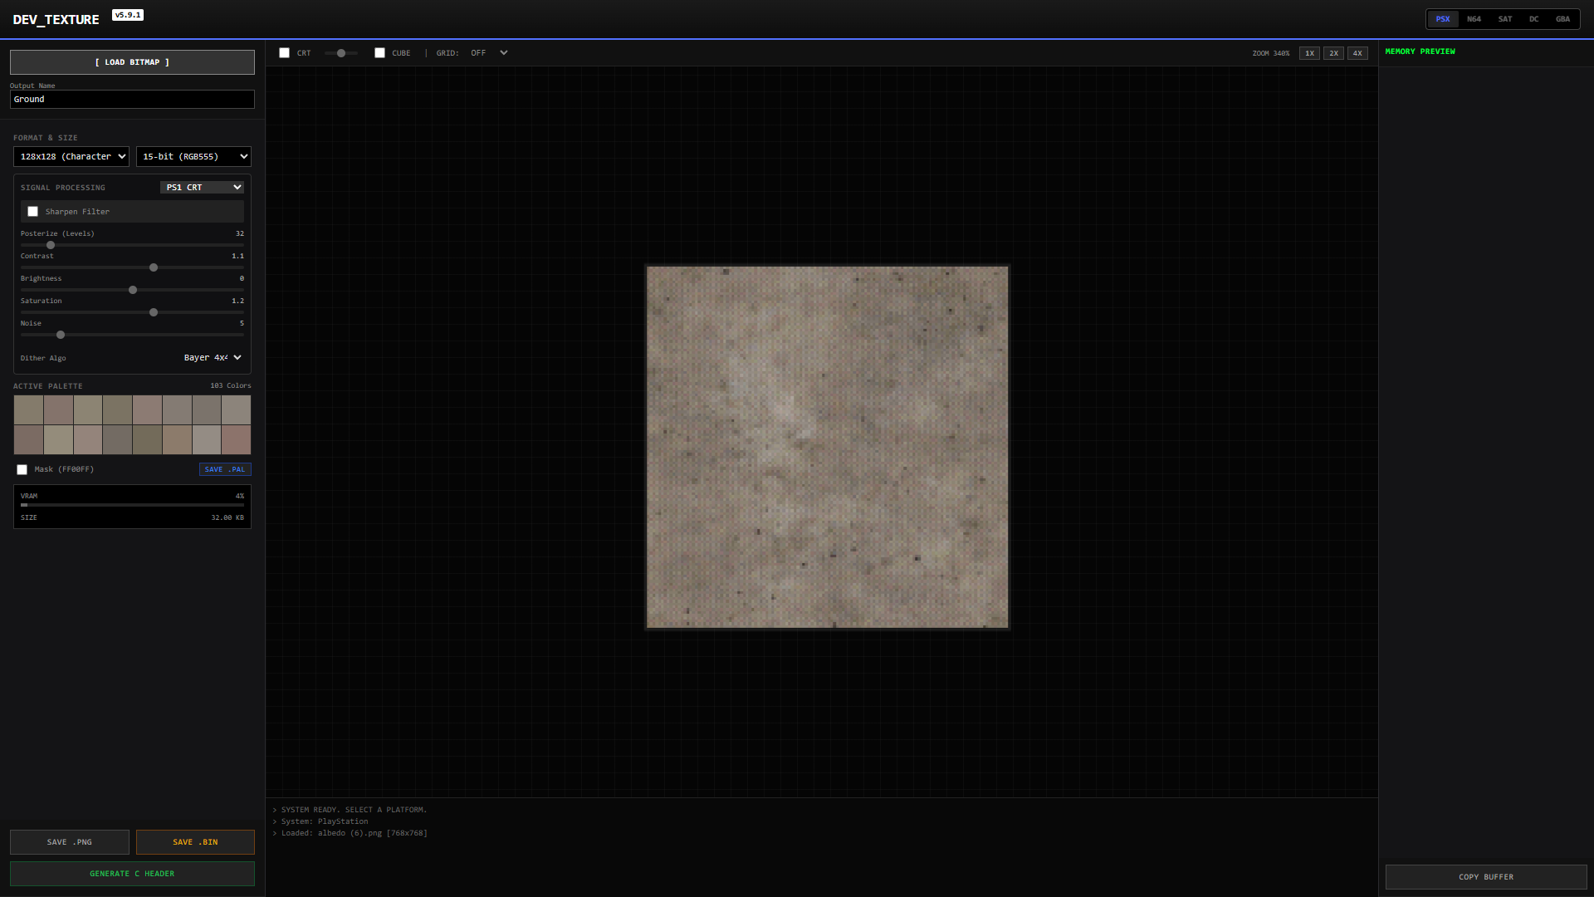Switch to the N64 platform tab

(1474, 19)
